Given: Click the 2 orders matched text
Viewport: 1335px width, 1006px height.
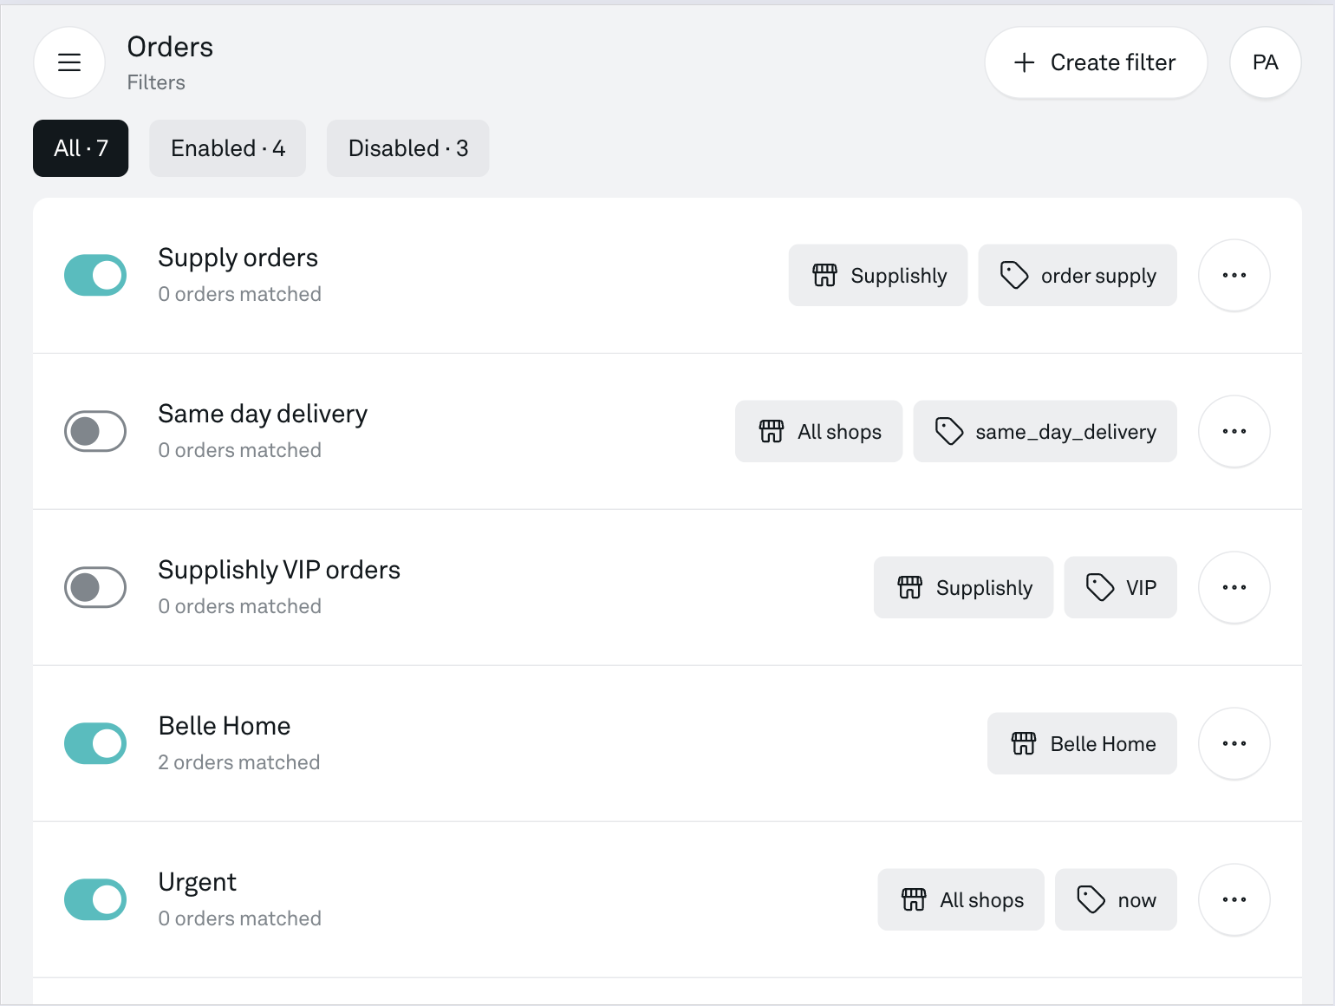Looking at the screenshot, I should pyautogui.click(x=239, y=762).
